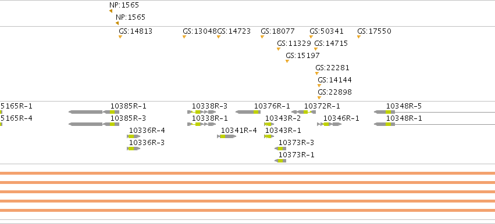
Task: Click the 10348R-5 transcript label
Action: coord(404,106)
